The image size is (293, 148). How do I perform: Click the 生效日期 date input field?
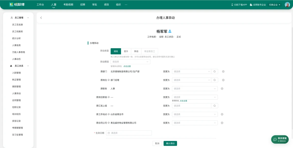129,133
